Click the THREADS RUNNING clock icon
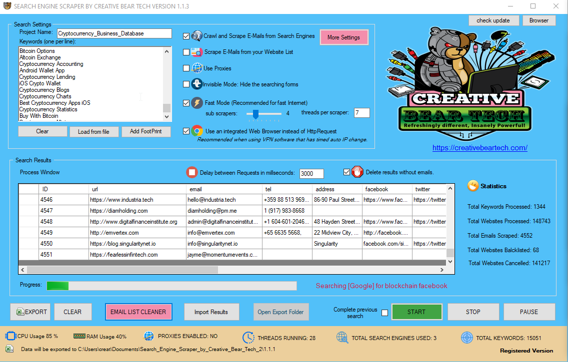The width and height of the screenshot is (568, 362). click(248, 338)
